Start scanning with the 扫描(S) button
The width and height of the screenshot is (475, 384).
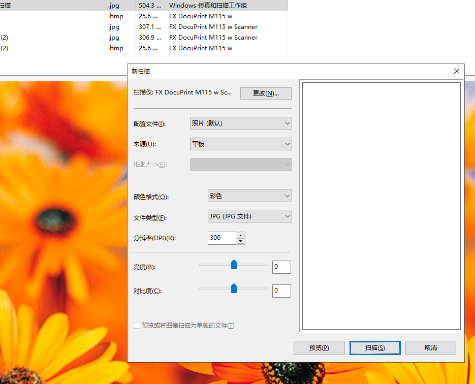(x=375, y=347)
